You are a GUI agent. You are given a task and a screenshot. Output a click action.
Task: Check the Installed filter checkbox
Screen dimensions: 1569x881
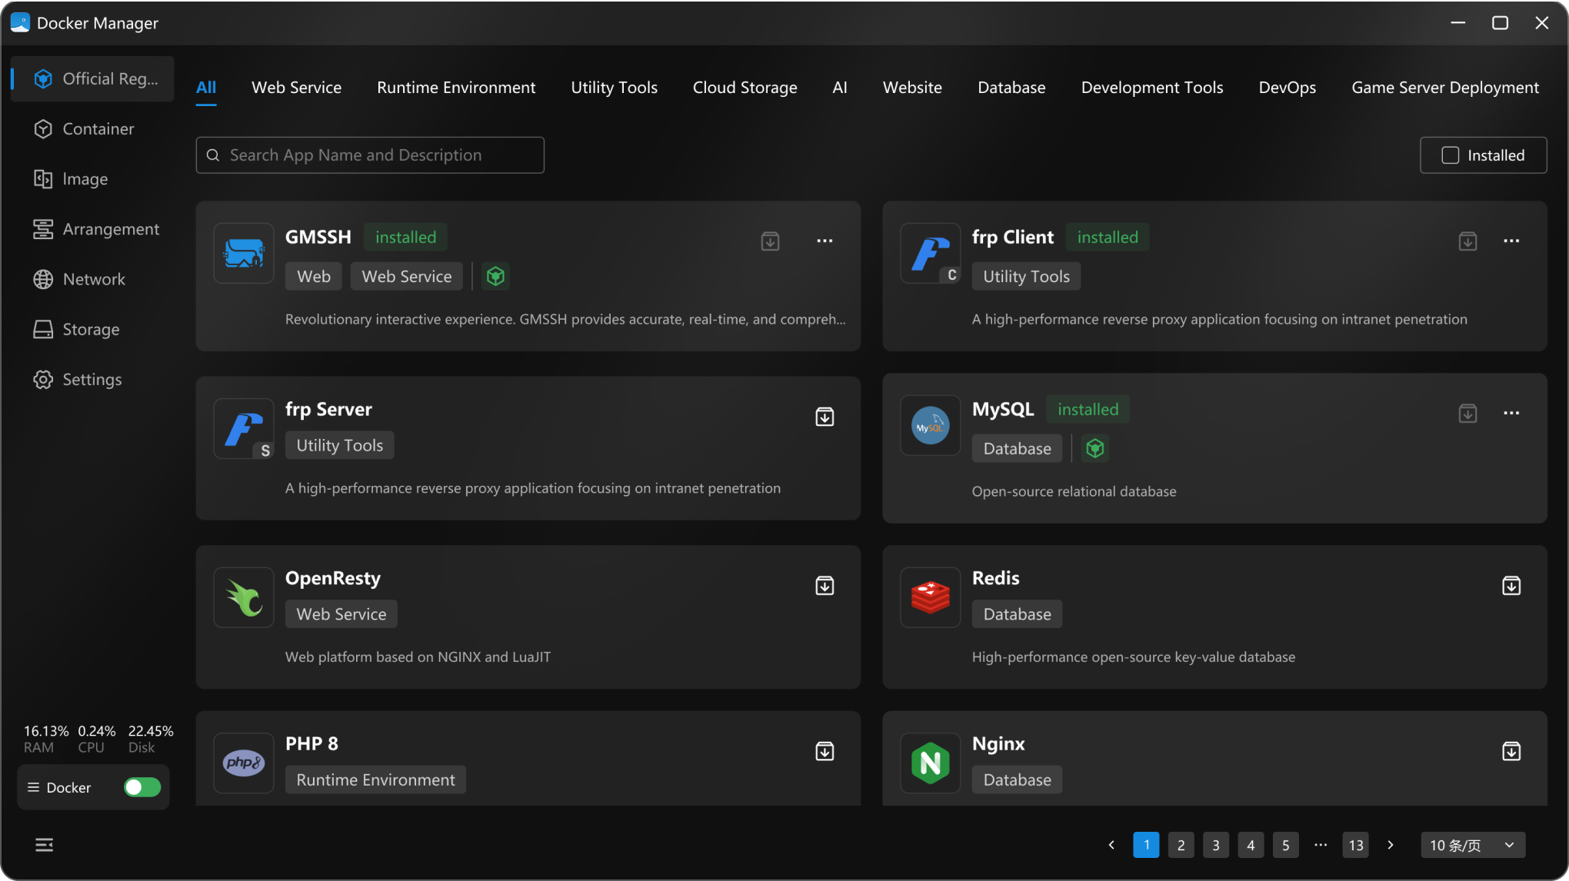1450,155
